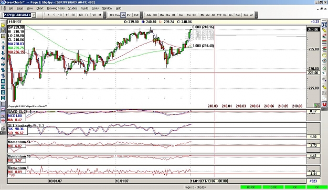Click the padlock icon in left toolbar
The image size is (328, 190).
click(x=3, y=128)
